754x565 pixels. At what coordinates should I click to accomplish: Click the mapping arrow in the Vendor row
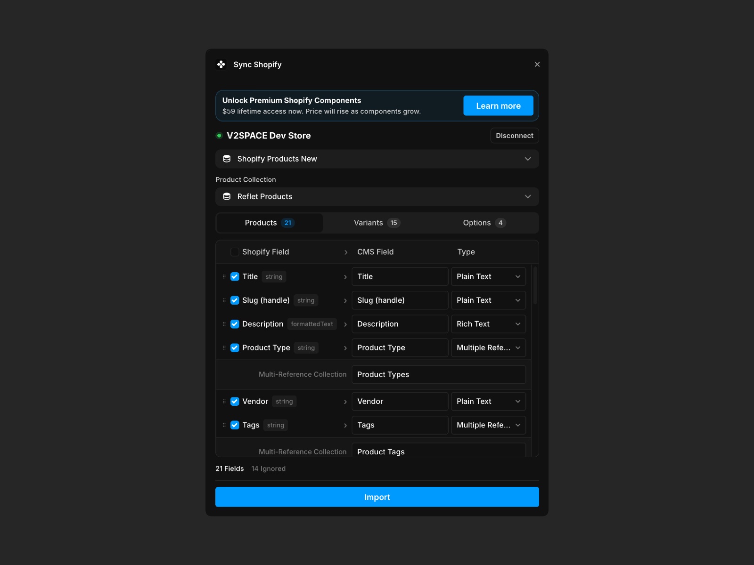(x=345, y=402)
